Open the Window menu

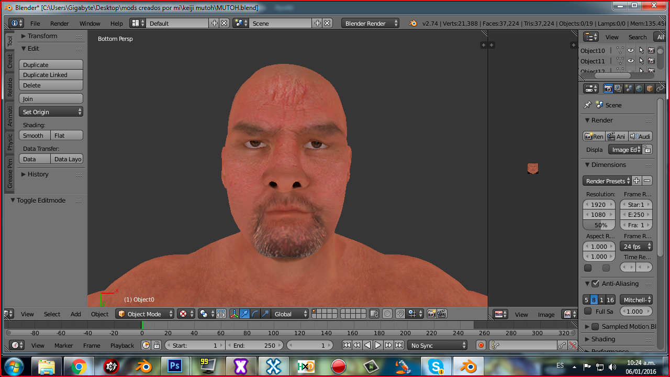coord(90,23)
